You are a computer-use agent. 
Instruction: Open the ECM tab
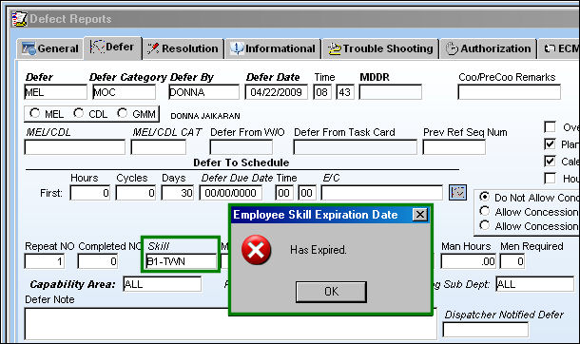(559, 48)
